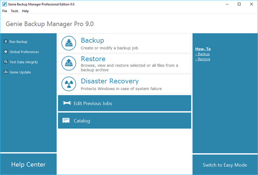Open the Tools menu
This screenshot has width=258, height=175.
click(15, 11)
